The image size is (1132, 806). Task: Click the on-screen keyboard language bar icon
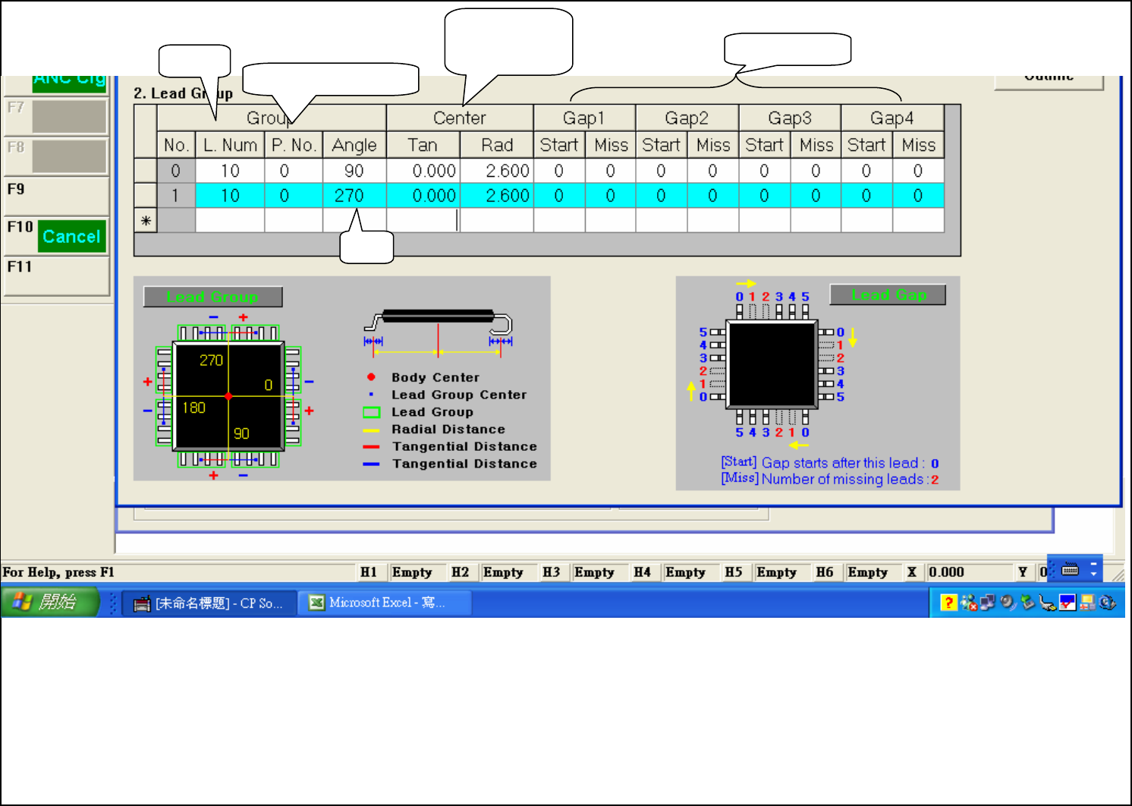point(1070,569)
